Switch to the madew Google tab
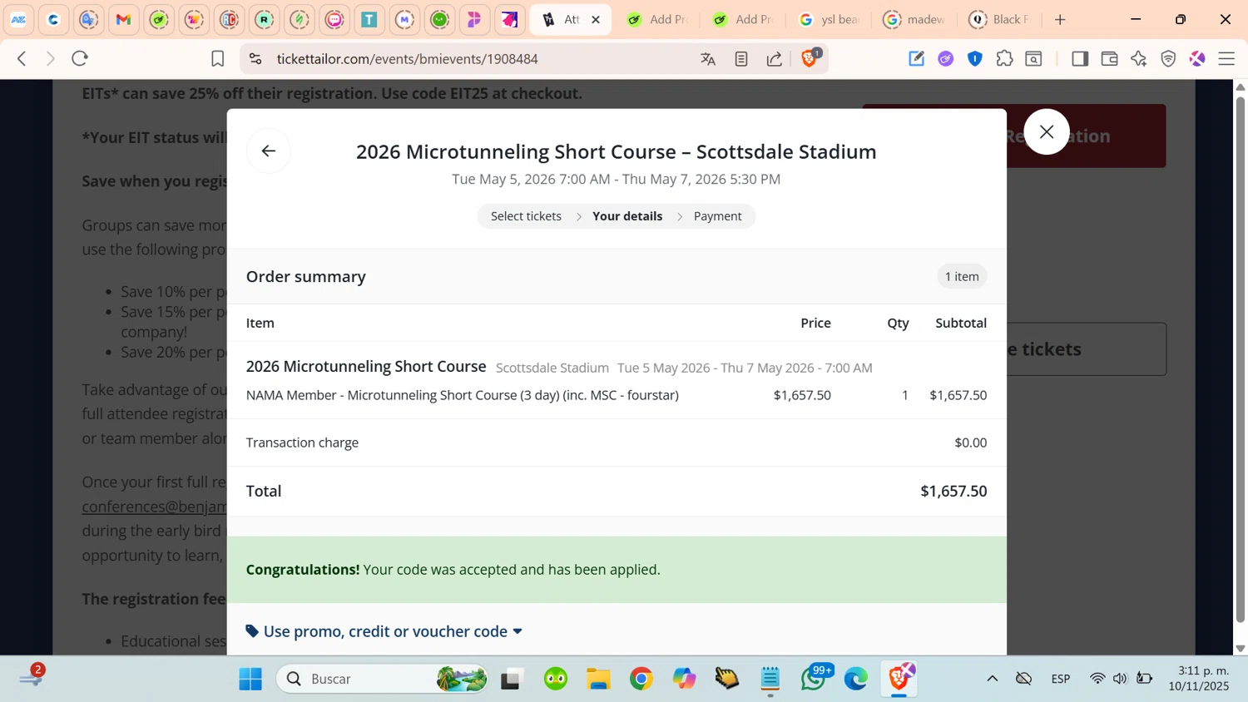This screenshot has height=702, width=1248. tap(914, 19)
